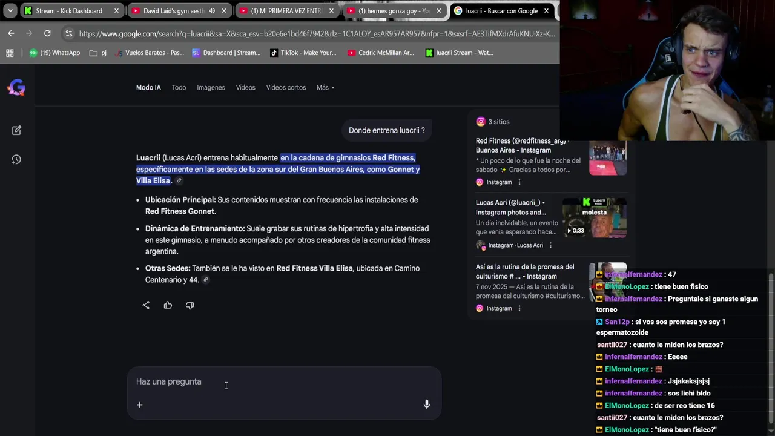Viewport: 775px width, 436px height.
Task: Open the apps grid bookmark icon
Action: click(x=10, y=53)
